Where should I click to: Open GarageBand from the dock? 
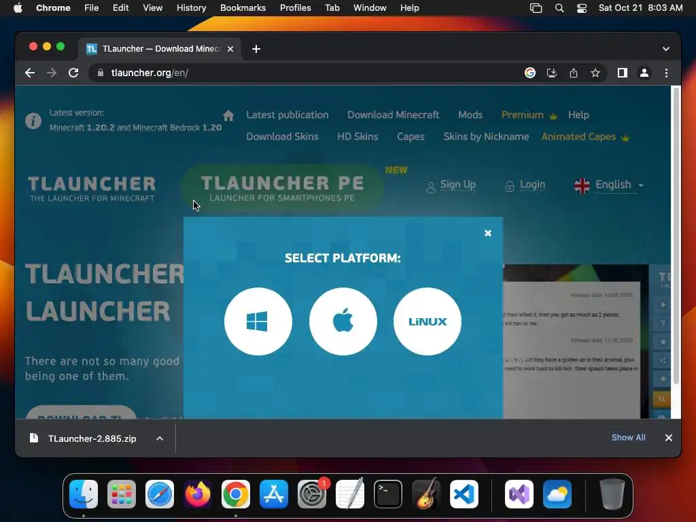click(x=426, y=494)
